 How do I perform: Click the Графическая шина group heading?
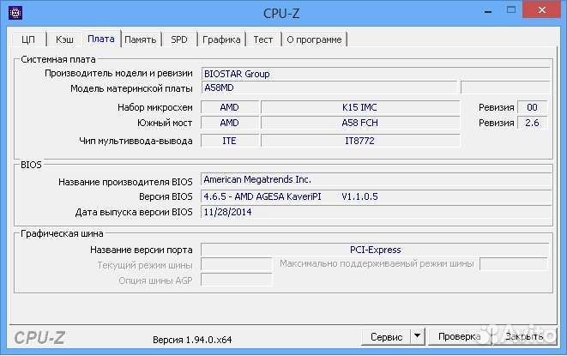(62, 233)
